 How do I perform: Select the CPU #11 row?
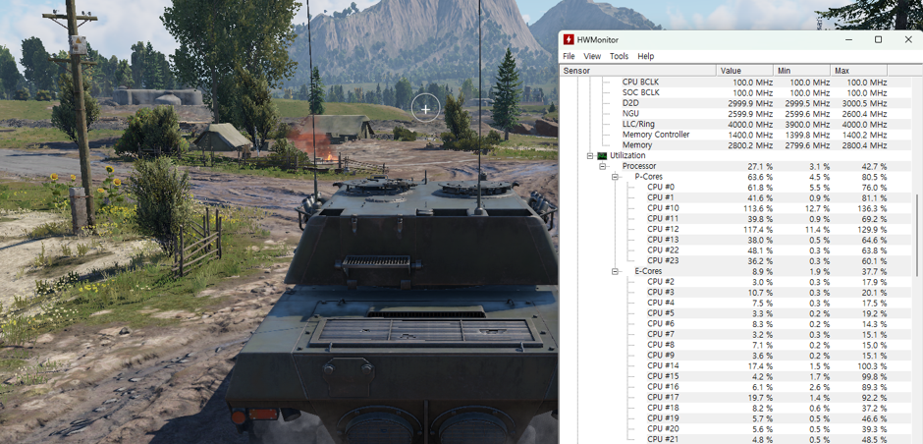(x=735, y=218)
